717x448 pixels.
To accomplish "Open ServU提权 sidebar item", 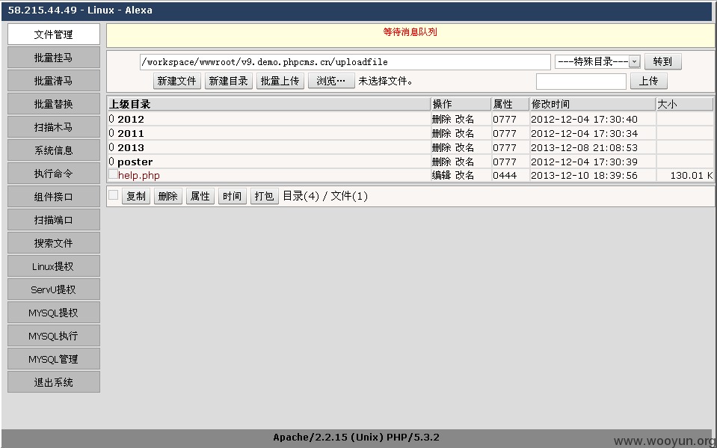I will click(x=54, y=289).
